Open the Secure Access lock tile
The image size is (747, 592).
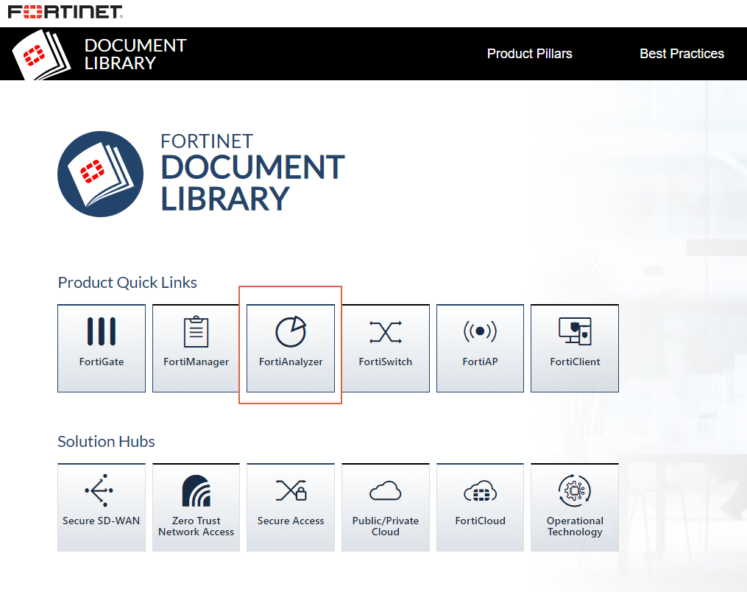pos(291,507)
